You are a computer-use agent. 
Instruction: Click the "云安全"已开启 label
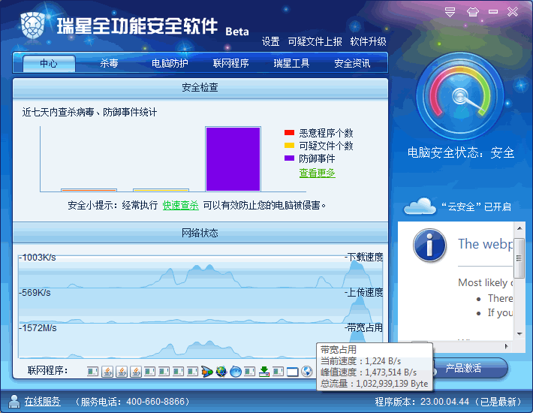pos(476,206)
